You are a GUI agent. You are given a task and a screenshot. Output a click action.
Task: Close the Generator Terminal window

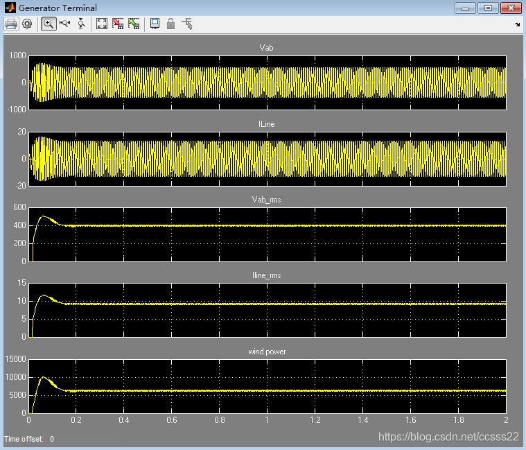coord(511,8)
